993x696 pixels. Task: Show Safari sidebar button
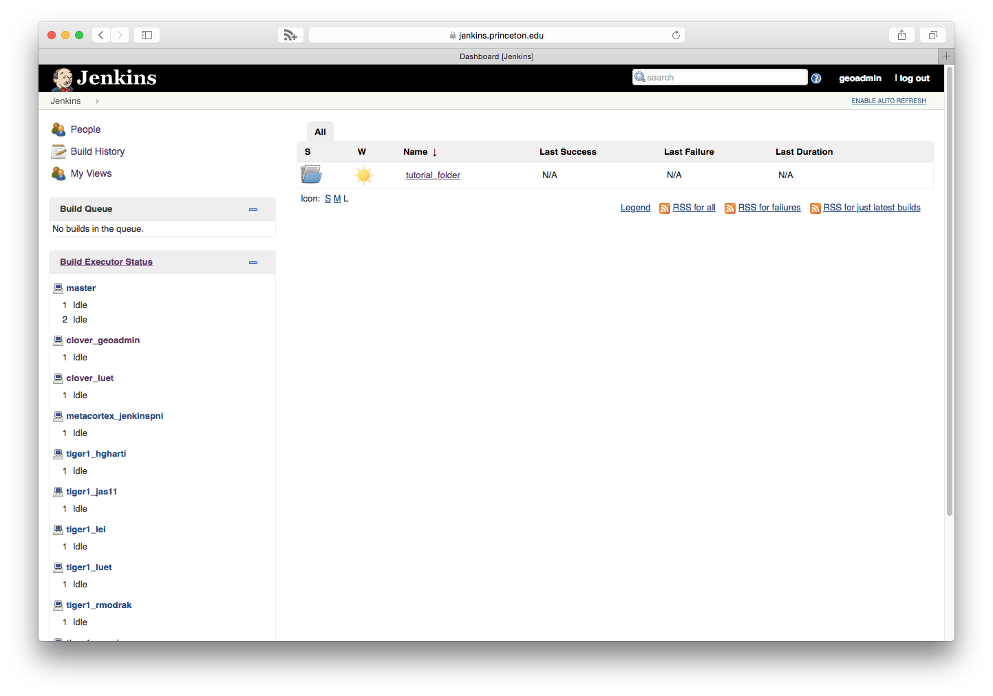coord(147,35)
